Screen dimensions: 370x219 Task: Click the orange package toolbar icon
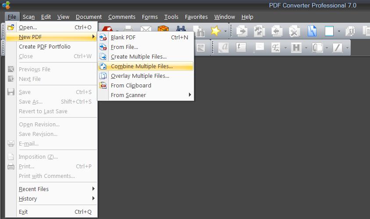tap(163, 28)
